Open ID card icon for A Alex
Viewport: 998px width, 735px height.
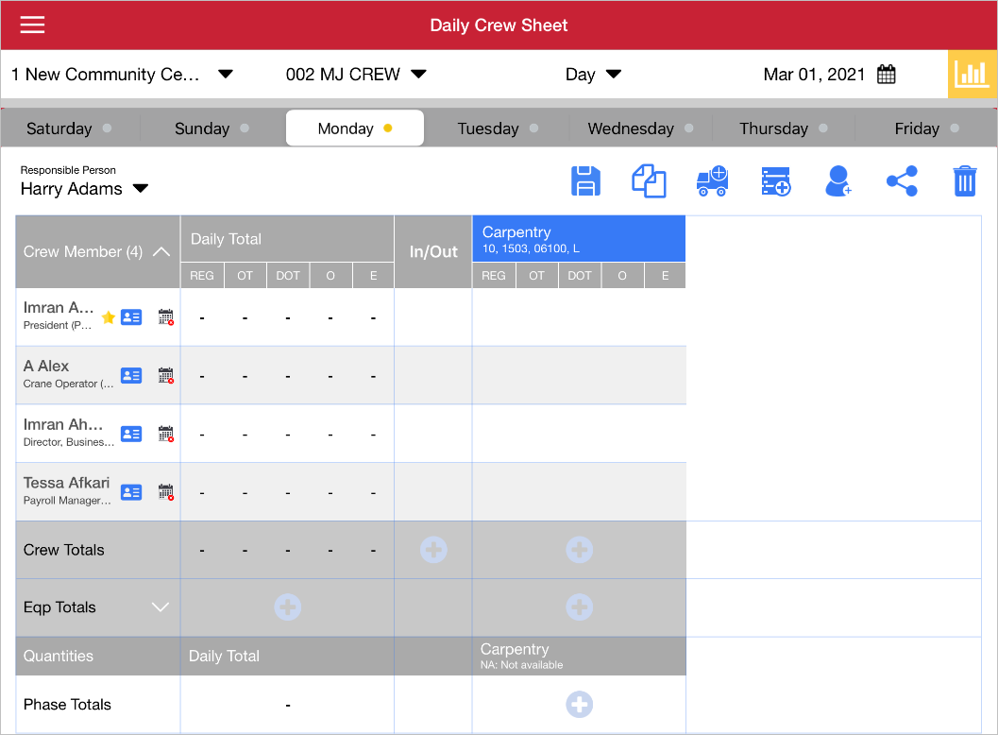(x=131, y=376)
